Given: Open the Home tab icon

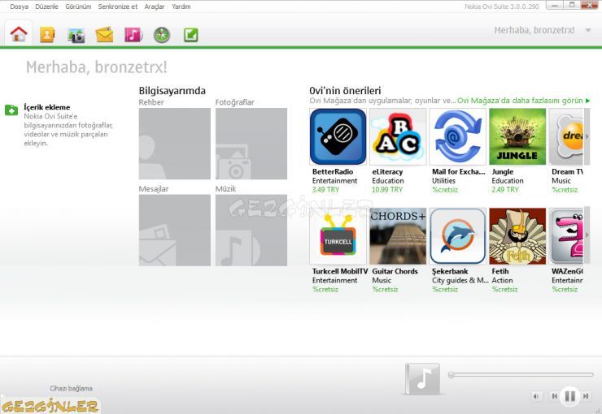Looking at the screenshot, I should [19, 34].
